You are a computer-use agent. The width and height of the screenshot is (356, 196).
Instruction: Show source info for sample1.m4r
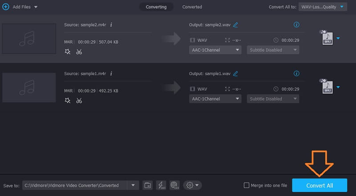[111, 74]
